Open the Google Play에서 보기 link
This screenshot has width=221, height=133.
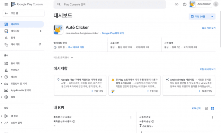tap(113, 33)
